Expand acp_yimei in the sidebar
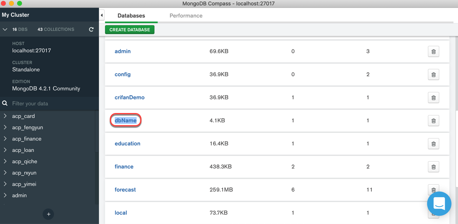The width and height of the screenshot is (458, 224). [5, 184]
